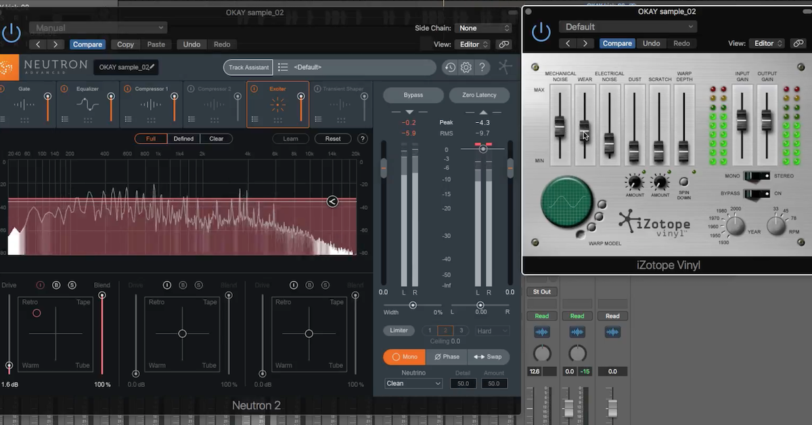Open the Hard limiter mode dropdown
This screenshot has width=812, height=425.
coord(492,330)
